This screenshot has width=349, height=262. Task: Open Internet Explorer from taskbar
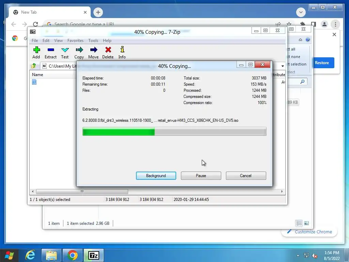click(x=30, y=255)
